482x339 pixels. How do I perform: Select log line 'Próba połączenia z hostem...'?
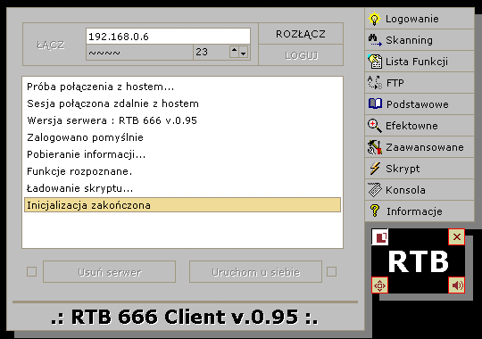[182, 87]
